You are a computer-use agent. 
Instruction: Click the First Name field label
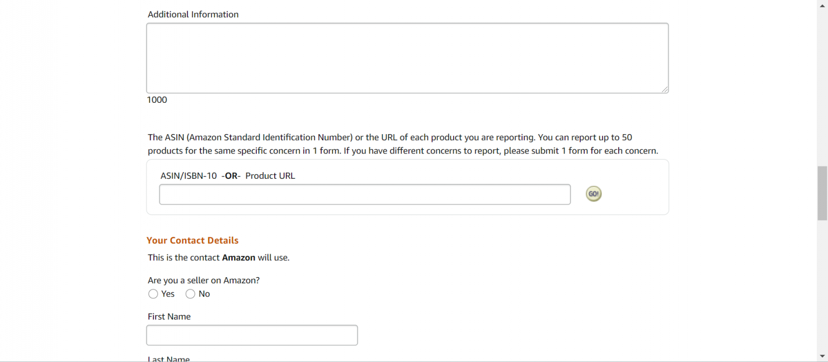(169, 317)
